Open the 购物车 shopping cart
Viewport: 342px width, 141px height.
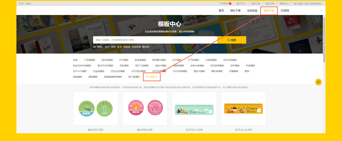(224, 4)
